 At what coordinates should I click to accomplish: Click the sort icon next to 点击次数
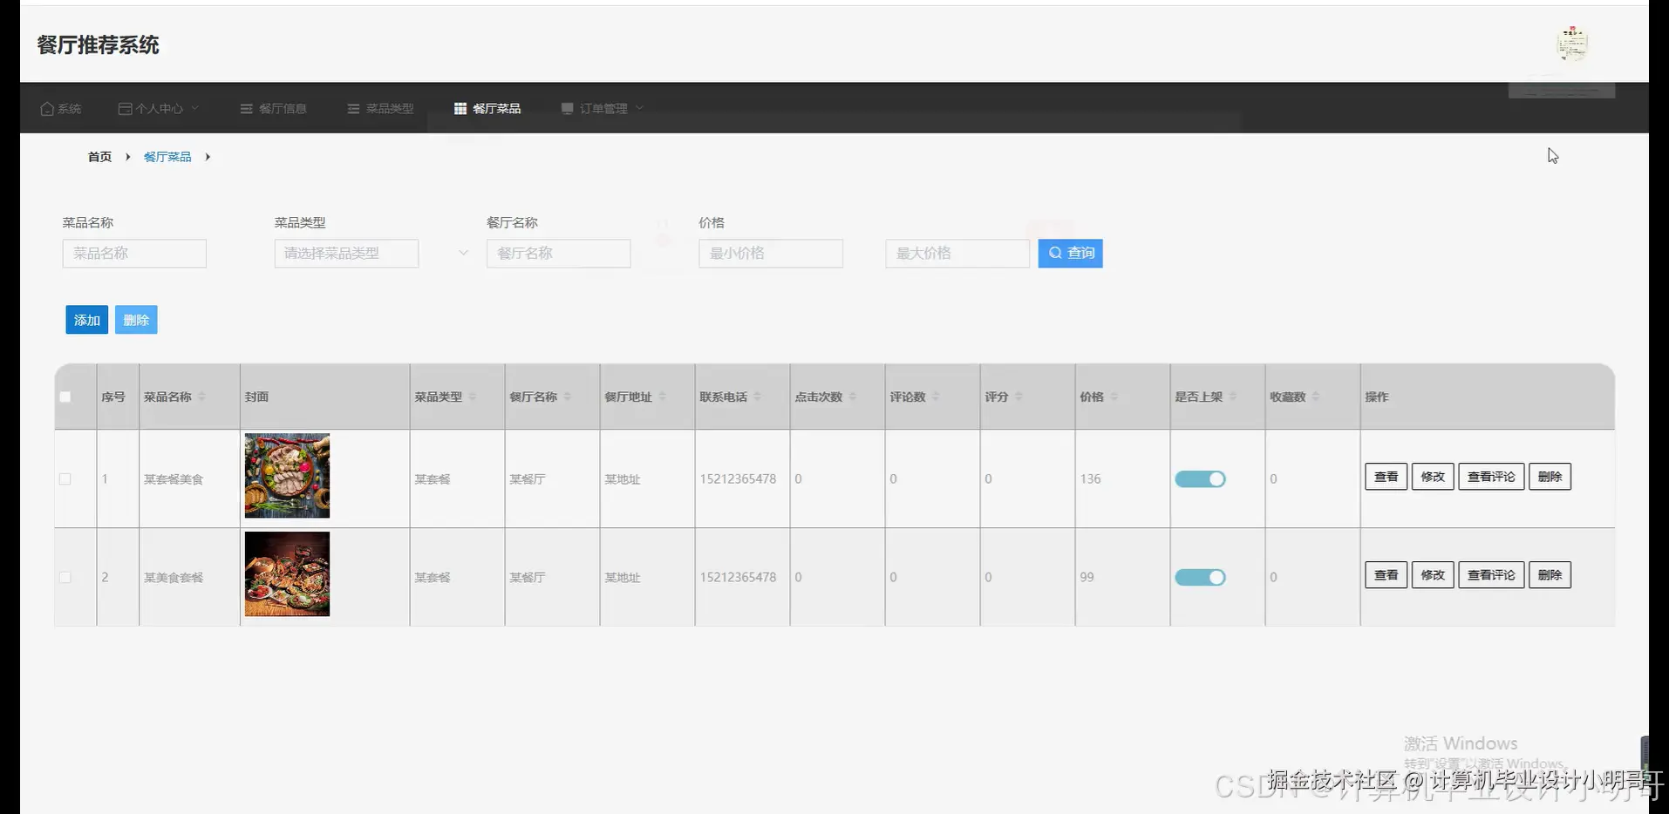click(x=853, y=397)
